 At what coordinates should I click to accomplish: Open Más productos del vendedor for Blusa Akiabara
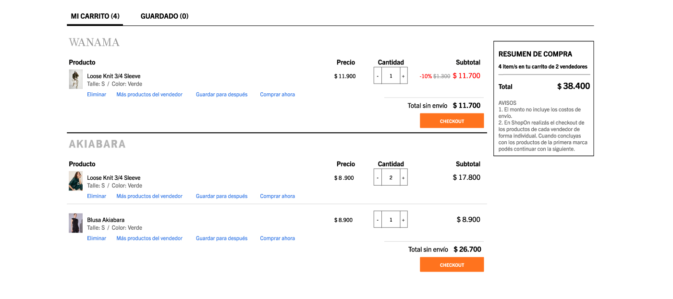click(149, 238)
